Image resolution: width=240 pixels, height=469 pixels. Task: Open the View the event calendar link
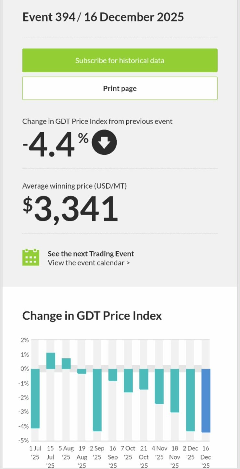[89, 263]
